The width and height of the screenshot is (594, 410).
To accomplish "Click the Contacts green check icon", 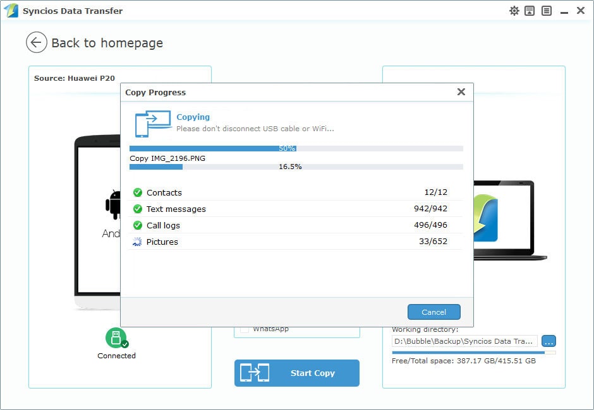I will pyautogui.click(x=138, y=192).
